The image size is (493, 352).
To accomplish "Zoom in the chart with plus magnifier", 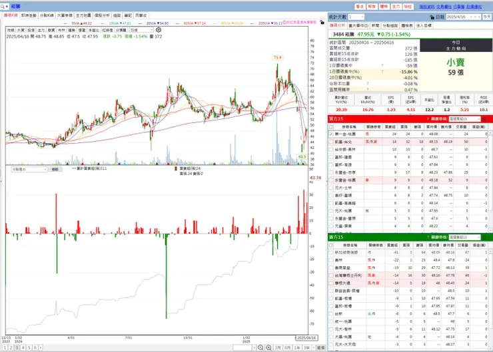I will pos(269,347).
